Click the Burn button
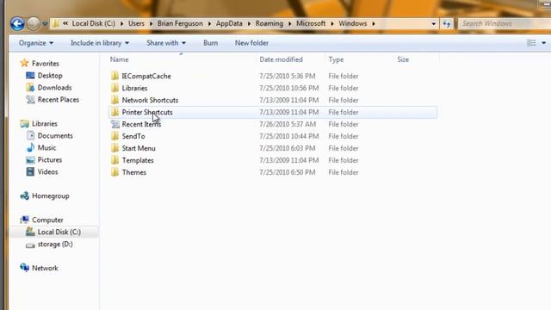 tap(210, 43)
